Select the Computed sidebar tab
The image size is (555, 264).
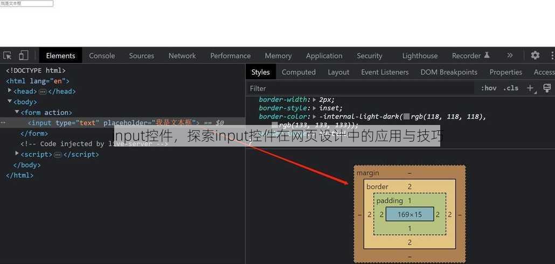[299, 72]
